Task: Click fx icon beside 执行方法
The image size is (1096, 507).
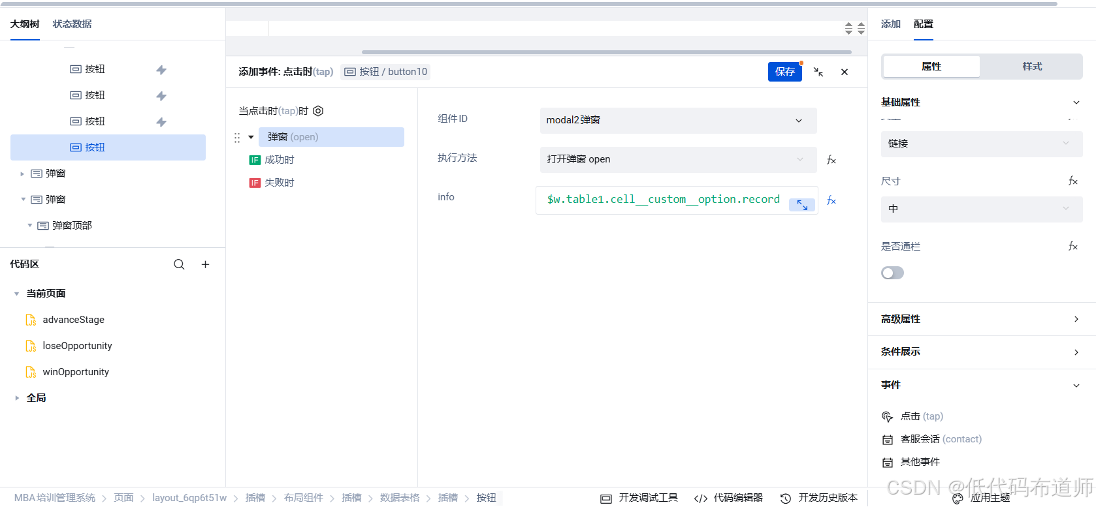Action: (831, 160)
